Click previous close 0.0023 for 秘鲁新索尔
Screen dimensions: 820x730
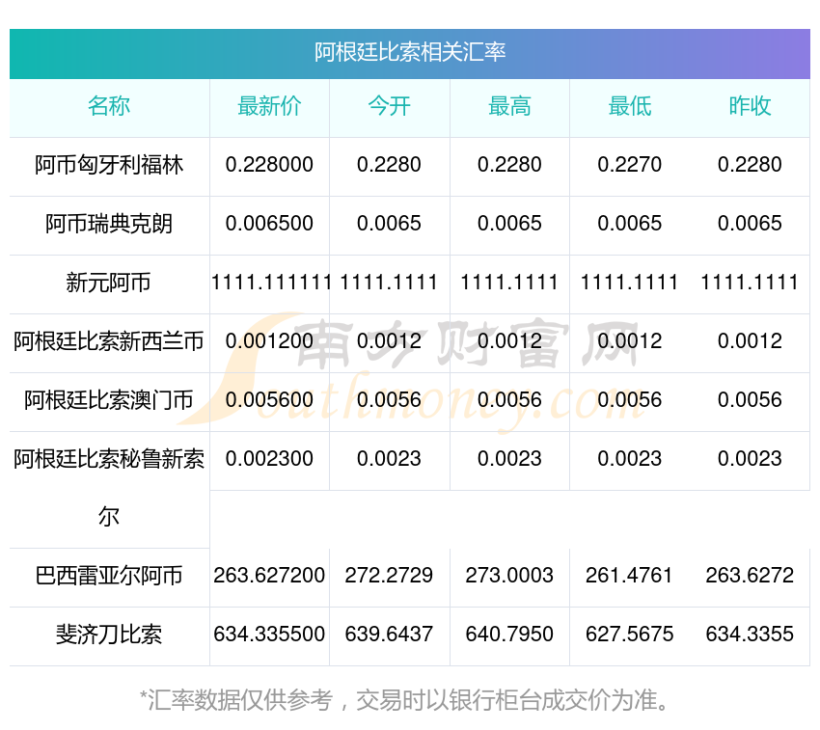point(750,459)
